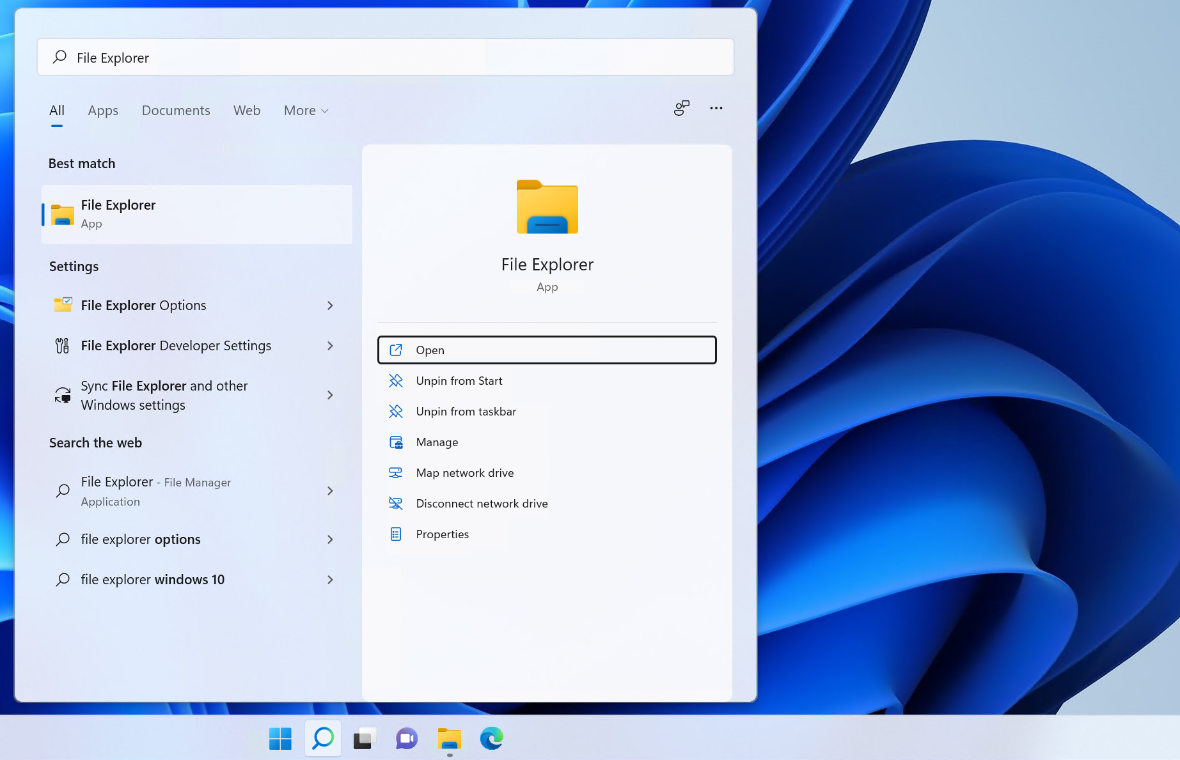Image resolution: width=1180 pixels, height=760 pixels.
Task: Click inside the search input field
Action: click(384, 58)
